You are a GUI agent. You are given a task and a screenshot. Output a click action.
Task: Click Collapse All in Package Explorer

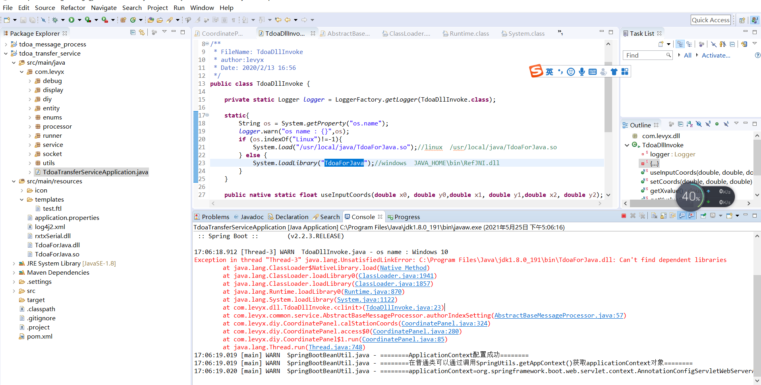(x=133, y=33)
